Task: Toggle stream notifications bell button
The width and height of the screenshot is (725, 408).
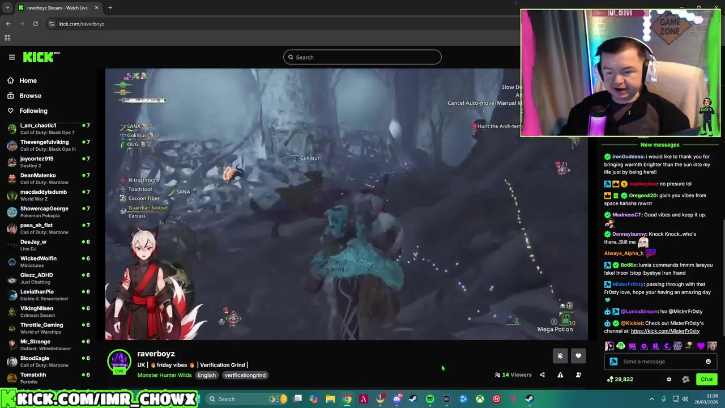Action: pos(560,356)
